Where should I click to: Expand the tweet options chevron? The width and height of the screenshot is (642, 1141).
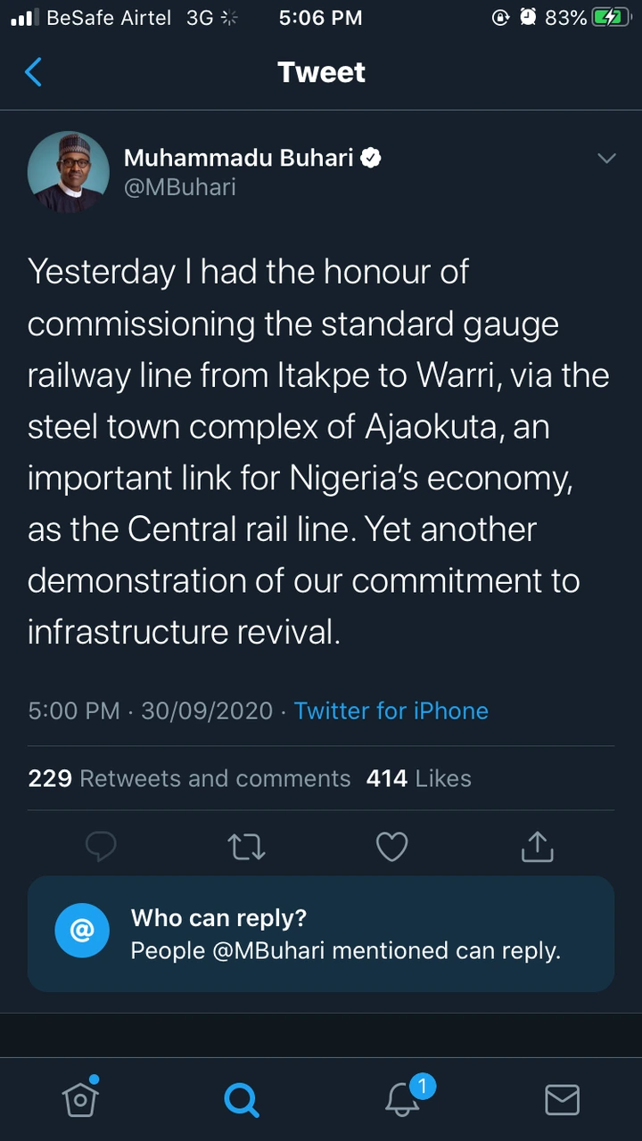coord(606,159)
